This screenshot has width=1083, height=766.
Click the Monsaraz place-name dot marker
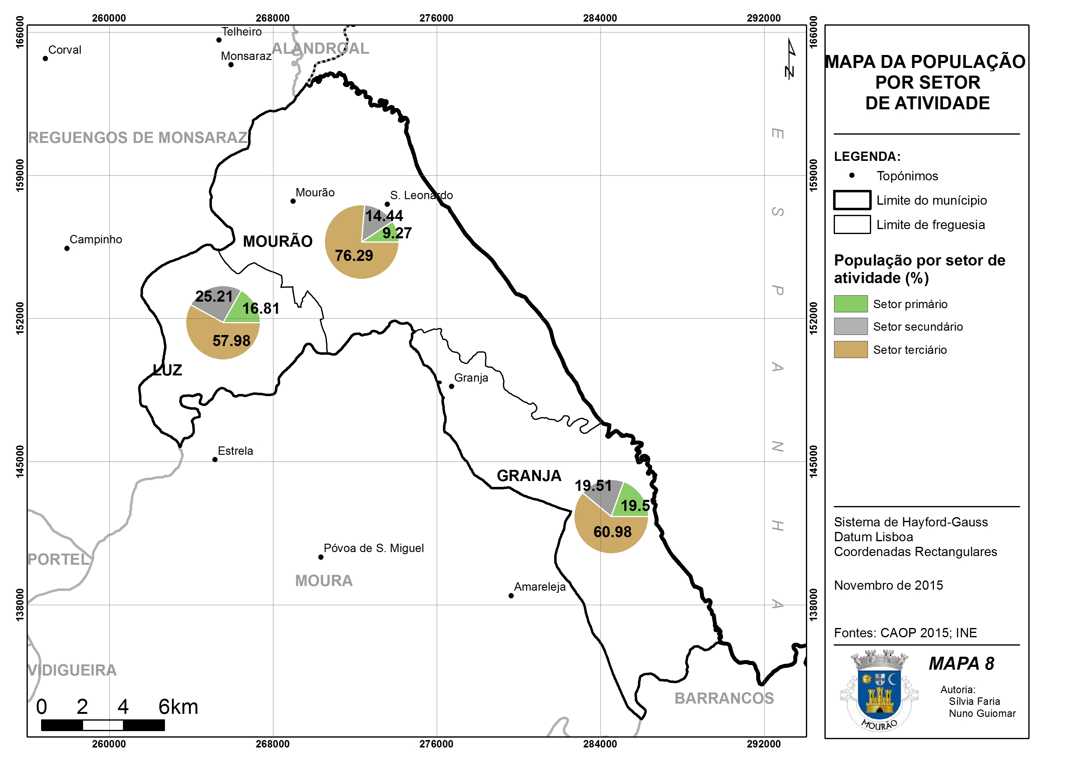[231, 65]
